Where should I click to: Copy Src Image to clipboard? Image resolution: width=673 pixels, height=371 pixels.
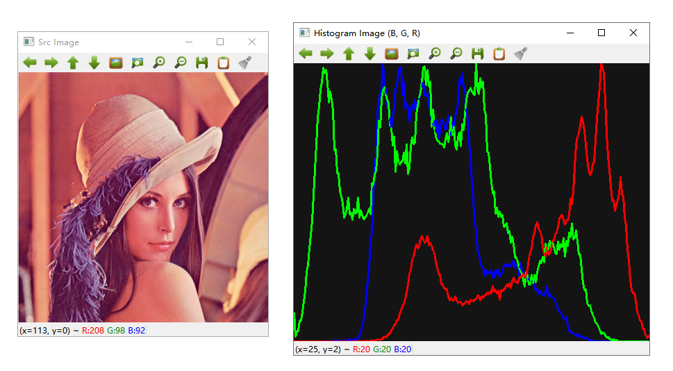[223, 63]
